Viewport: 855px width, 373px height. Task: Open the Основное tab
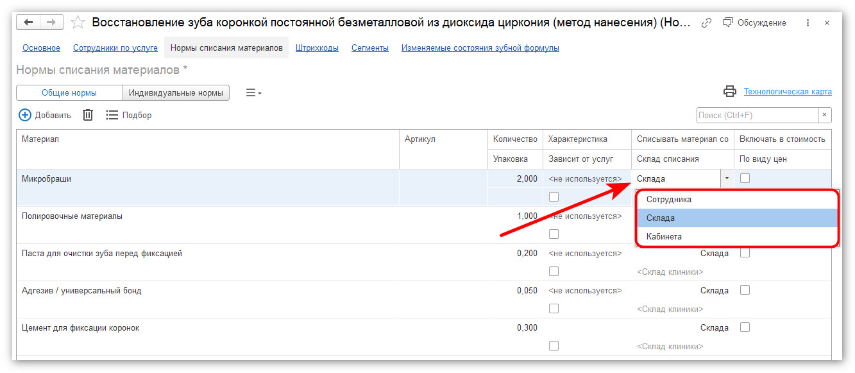(41, 48)
